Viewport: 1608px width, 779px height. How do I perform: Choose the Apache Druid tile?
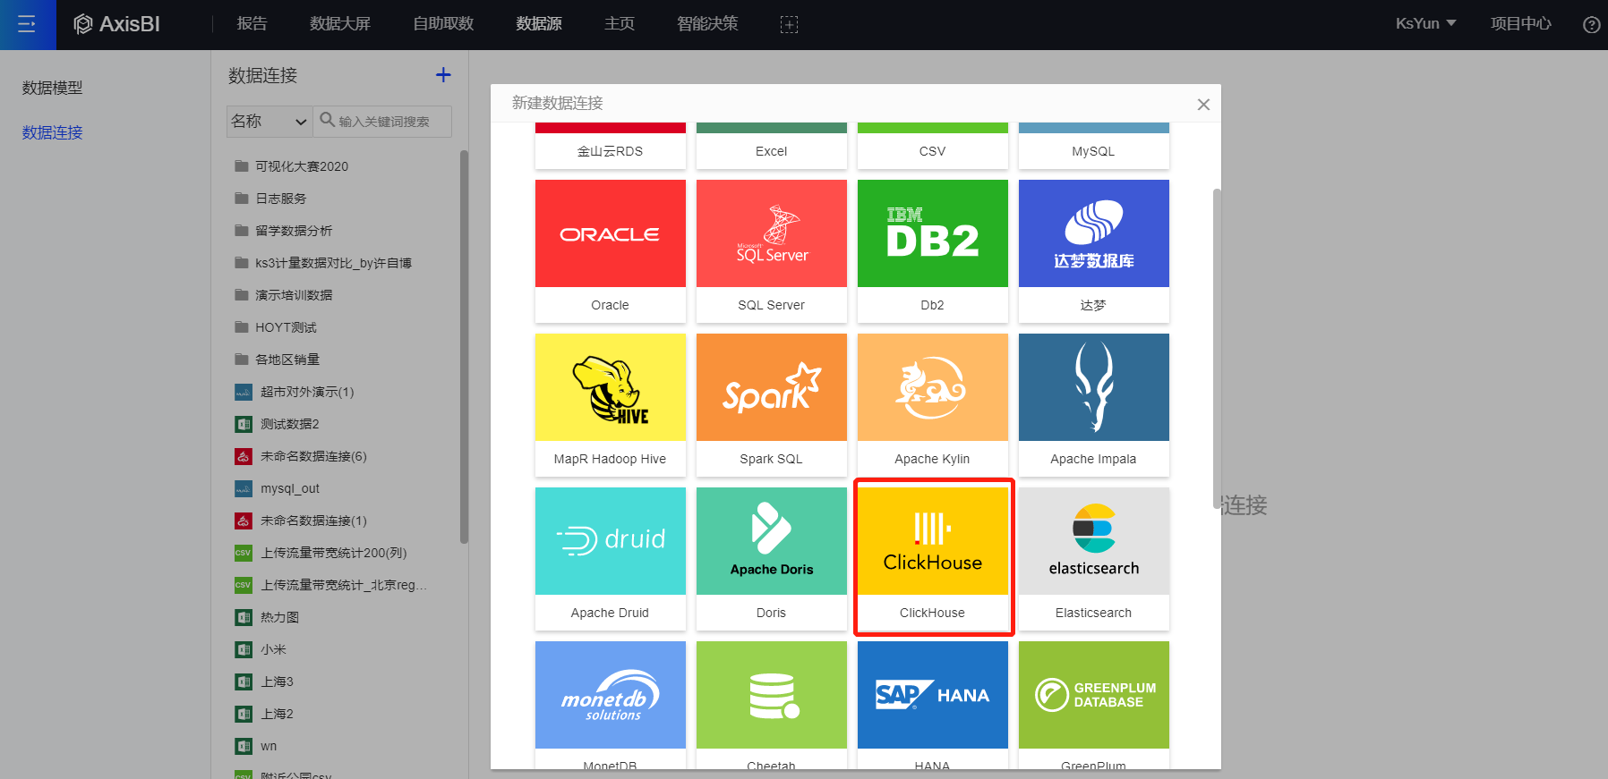point(611,559)
